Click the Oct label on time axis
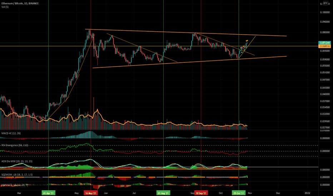Viewport: 333px width, 196px height. point(221,193)
